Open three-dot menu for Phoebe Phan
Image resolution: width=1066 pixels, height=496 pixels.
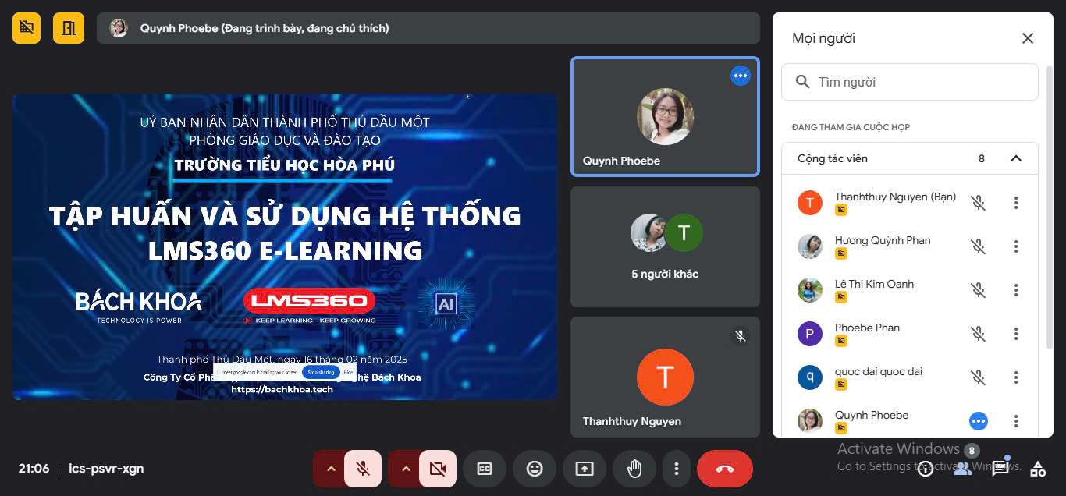tap(1016, 334)
